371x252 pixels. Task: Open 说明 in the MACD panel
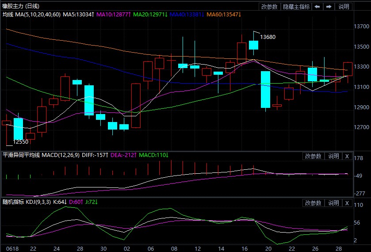[333, 156]
